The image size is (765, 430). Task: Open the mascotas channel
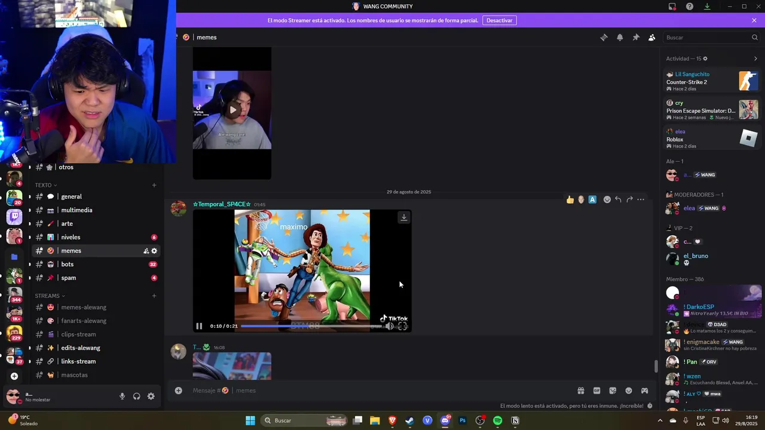96,375
